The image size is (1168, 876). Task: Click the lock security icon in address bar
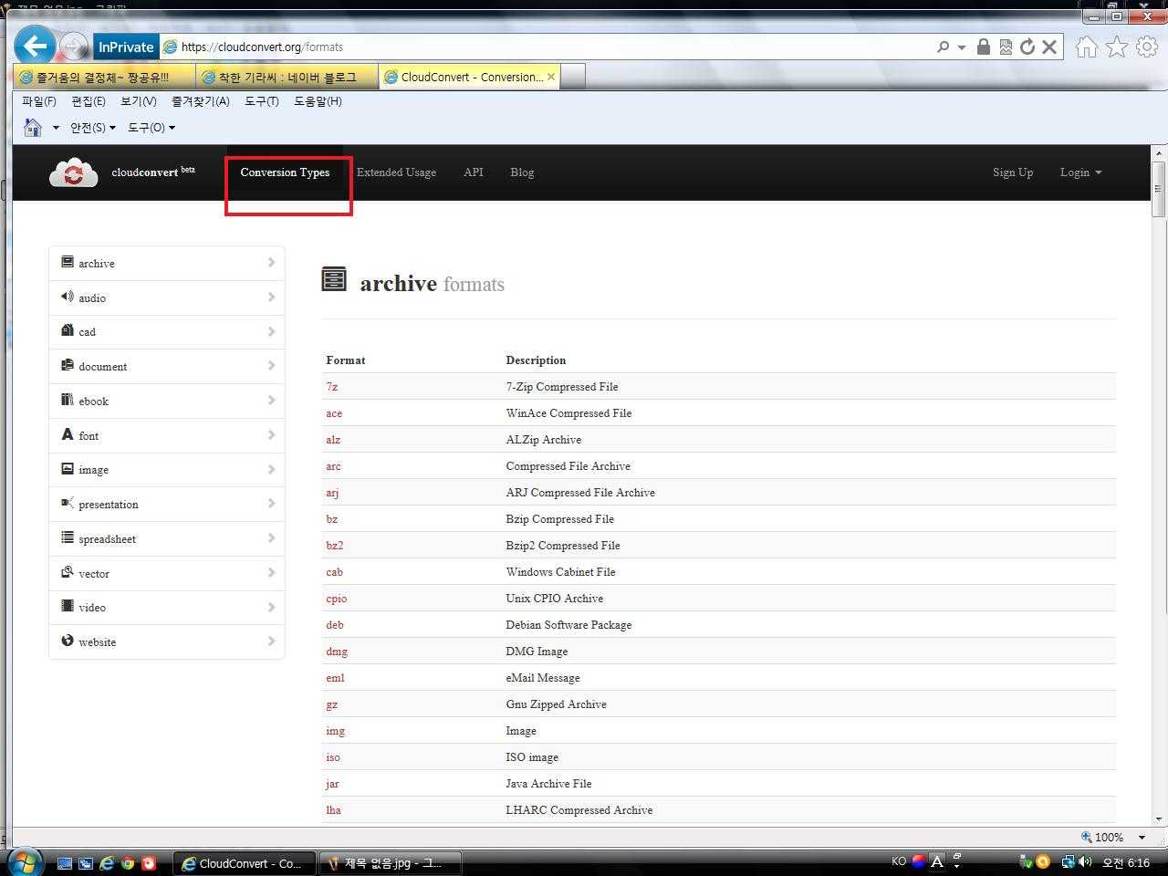point(984,47)
